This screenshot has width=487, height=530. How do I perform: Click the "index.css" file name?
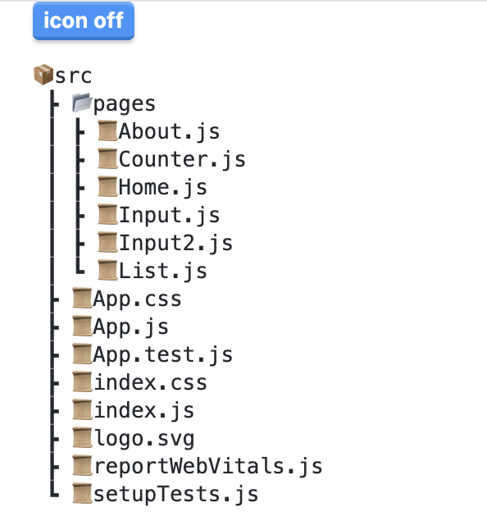pyautogui.click(x=150, y=383)
